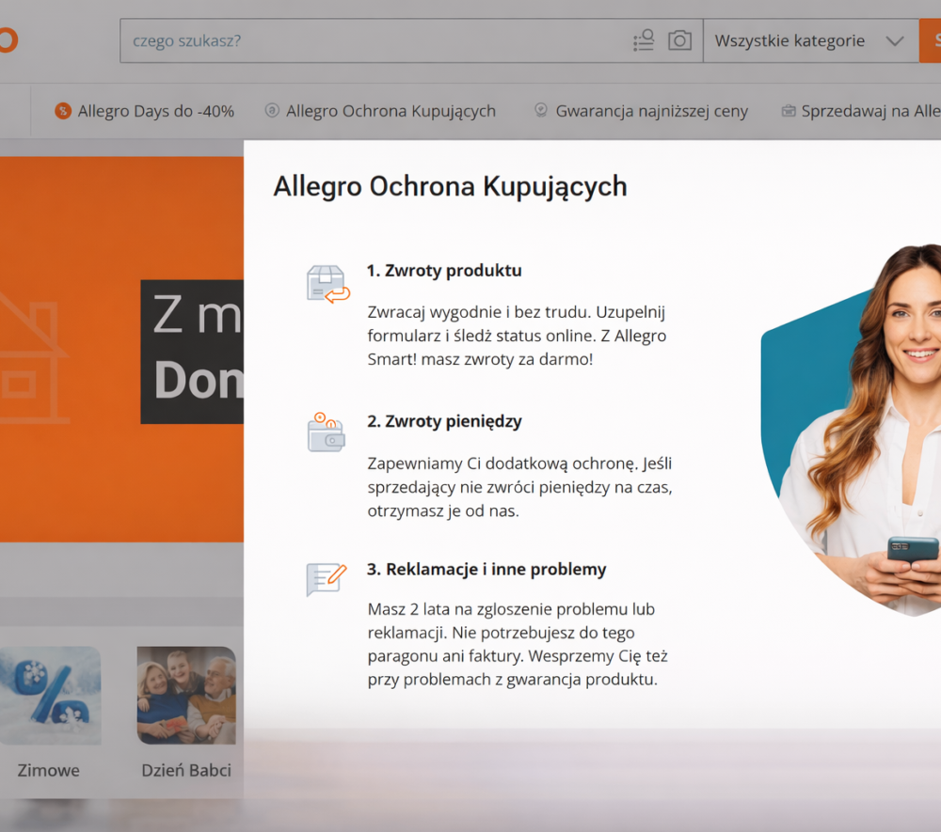This screenshot has width=941, height=832.
Task: Click the orange Allegro logo
Action: [x=8, y=39]
